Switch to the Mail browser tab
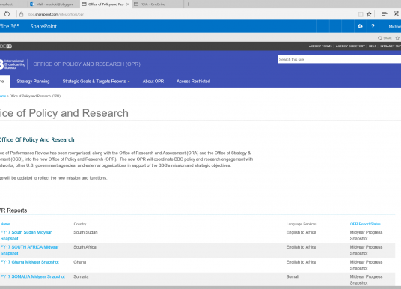401x289 pixels. (x=54, y=4)
